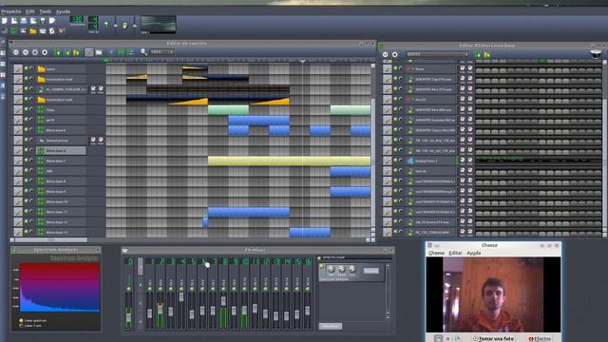Click the Song Editor horizontal scrollbar
Screen dimensions: 608x342
[x=51, y=240]
